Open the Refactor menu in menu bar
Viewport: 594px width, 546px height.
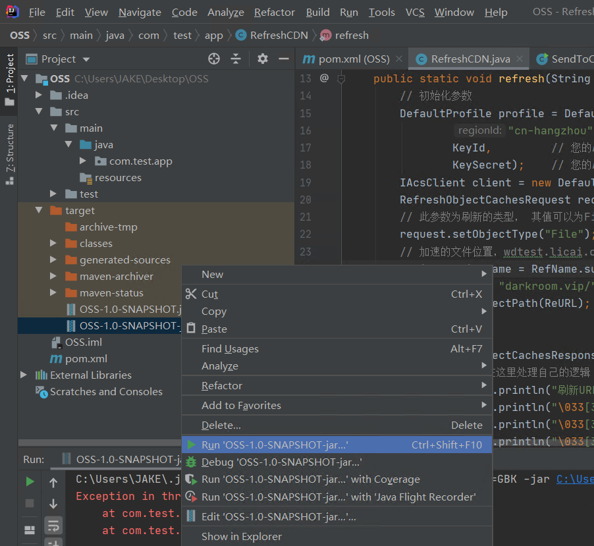click(274, 12)
